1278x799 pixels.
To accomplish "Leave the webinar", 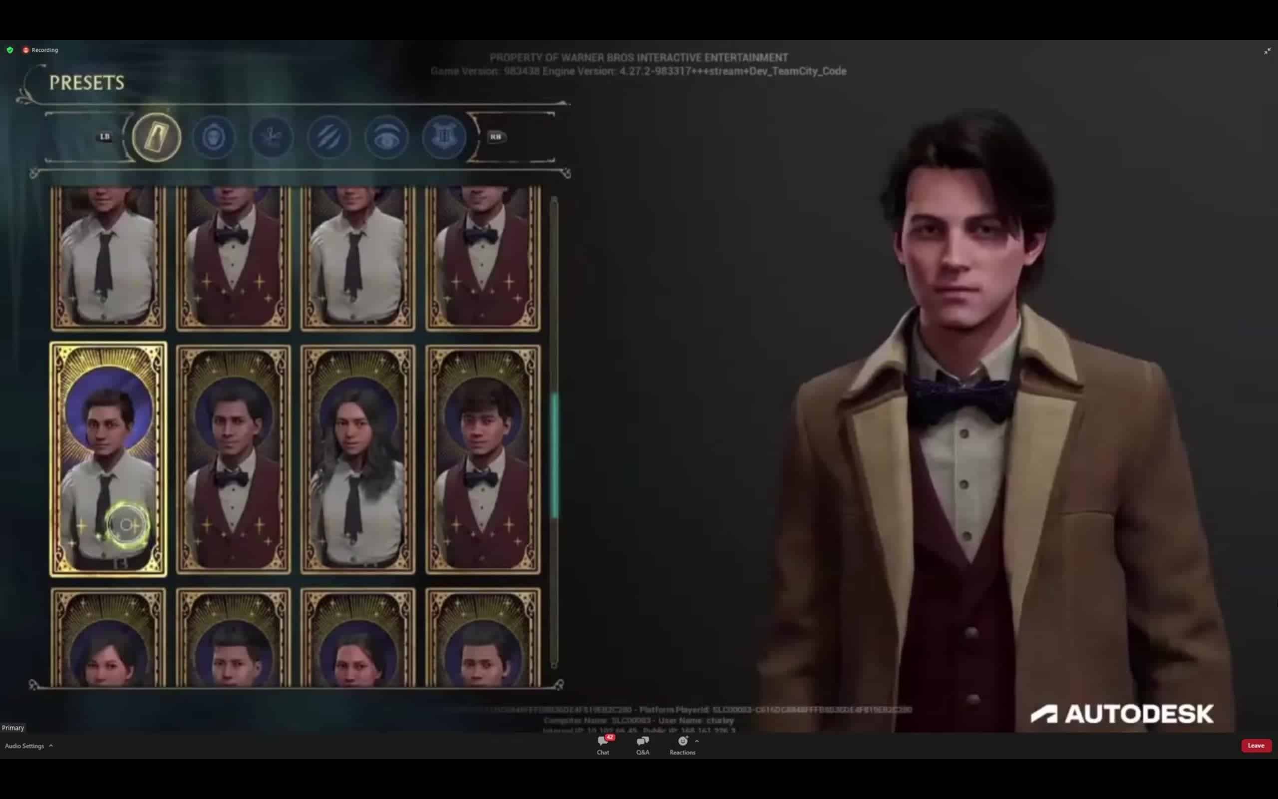I will (x=1256, y=746).
